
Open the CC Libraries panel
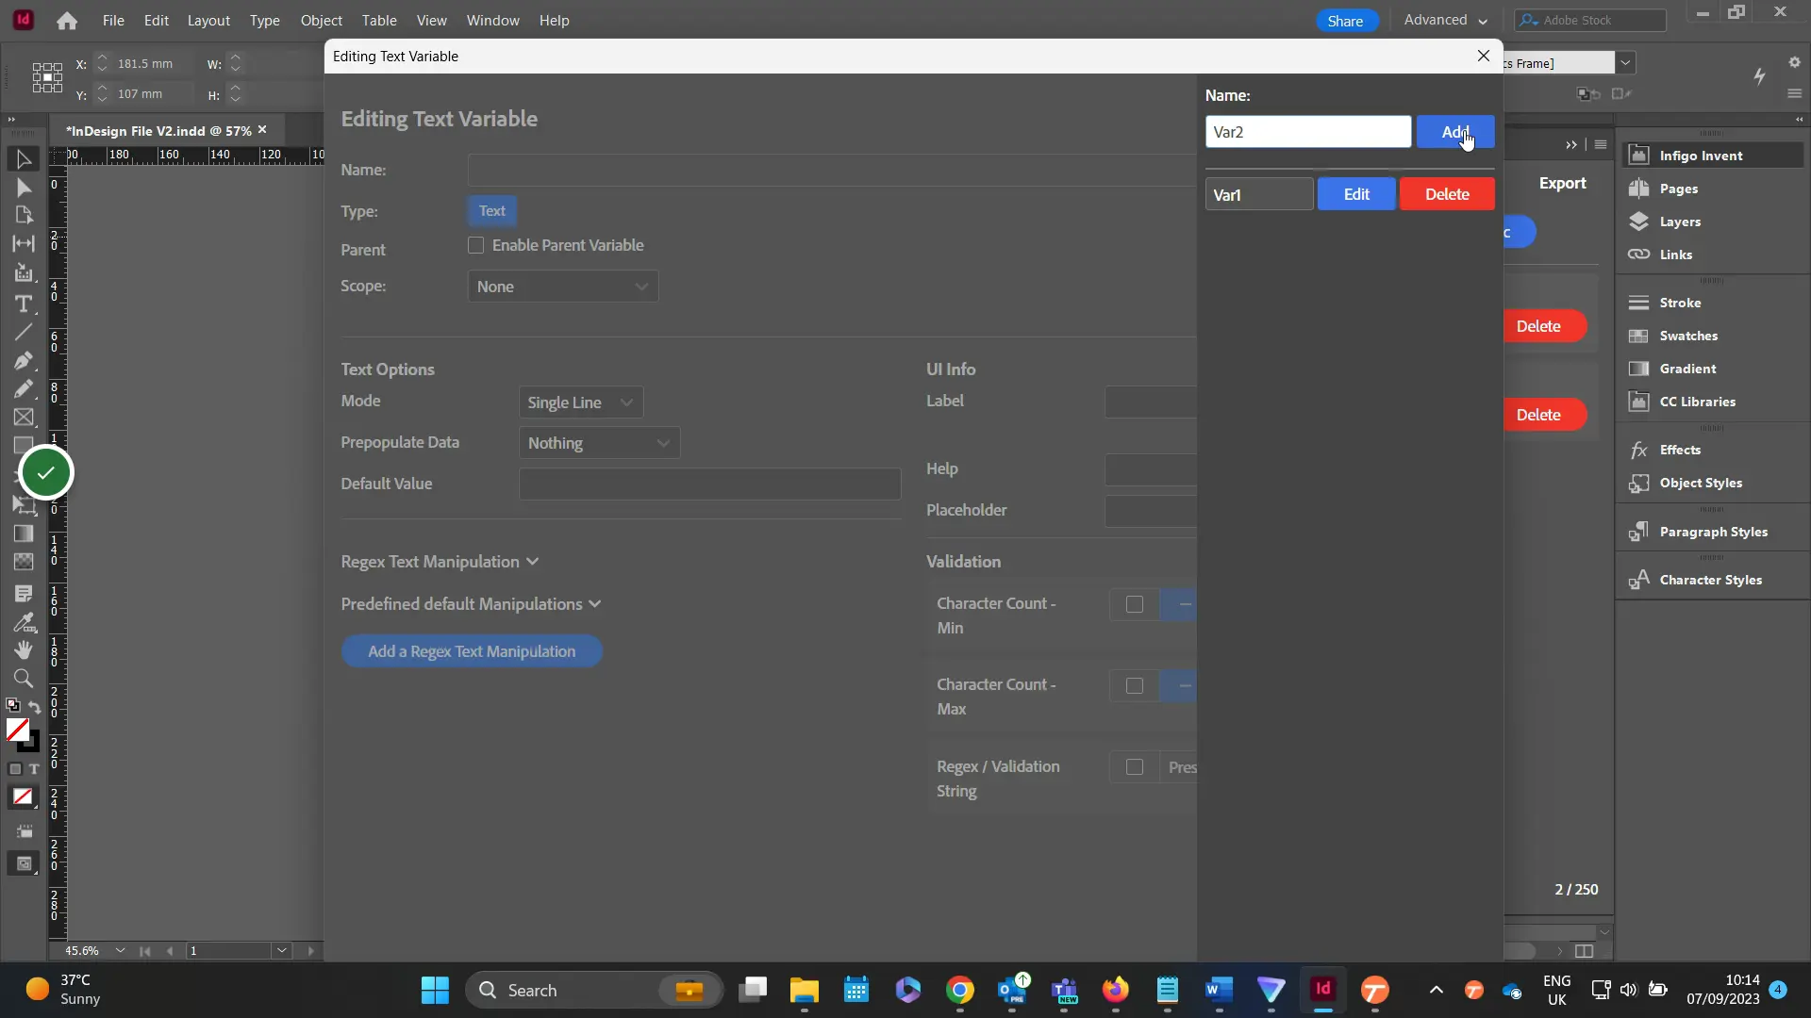[1697, 402]
